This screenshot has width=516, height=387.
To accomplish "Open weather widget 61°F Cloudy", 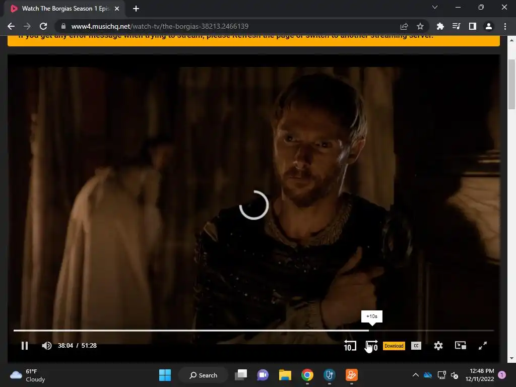I will [28, 375].
